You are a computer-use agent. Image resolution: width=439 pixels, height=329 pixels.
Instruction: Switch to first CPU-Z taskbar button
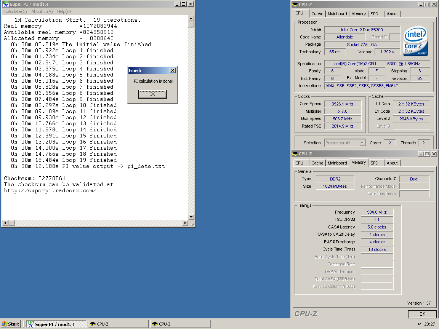[118, 324]
